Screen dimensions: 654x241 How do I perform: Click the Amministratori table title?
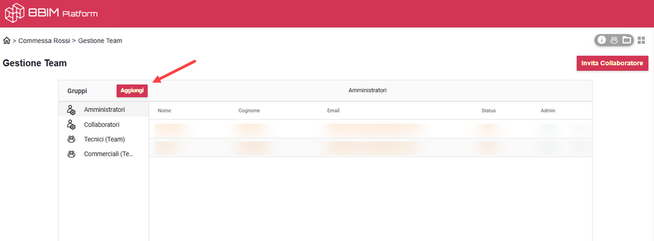click(x=367, y=91)
